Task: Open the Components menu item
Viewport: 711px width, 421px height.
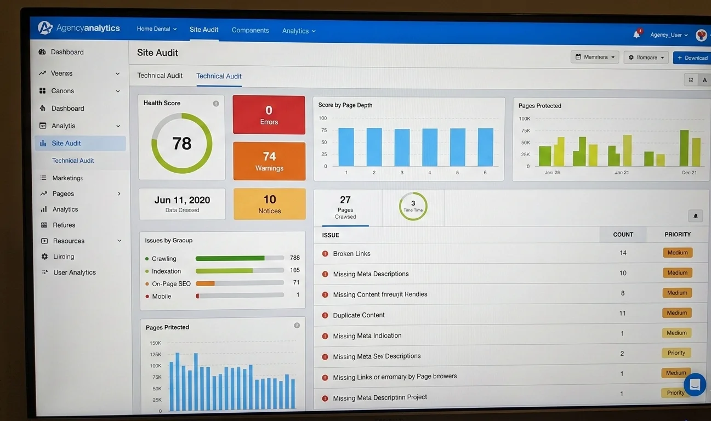Action: [x=250, y=30]
